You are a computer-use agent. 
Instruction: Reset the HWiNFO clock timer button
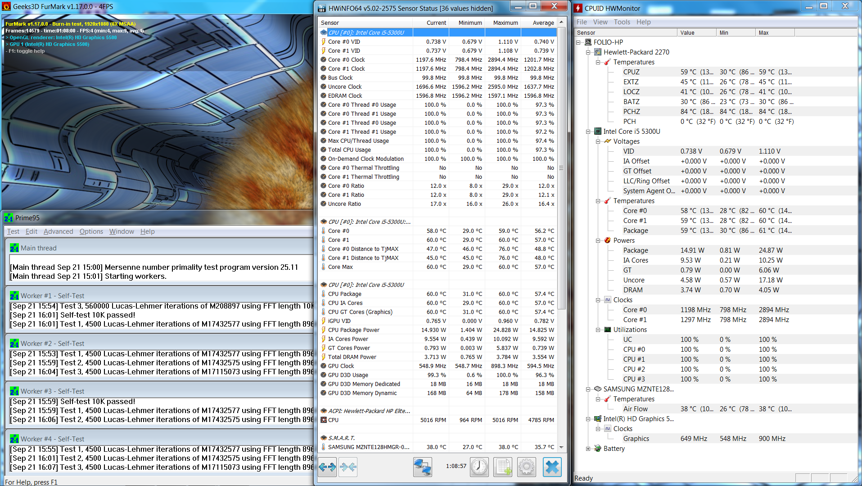click(x=479, y=467)
